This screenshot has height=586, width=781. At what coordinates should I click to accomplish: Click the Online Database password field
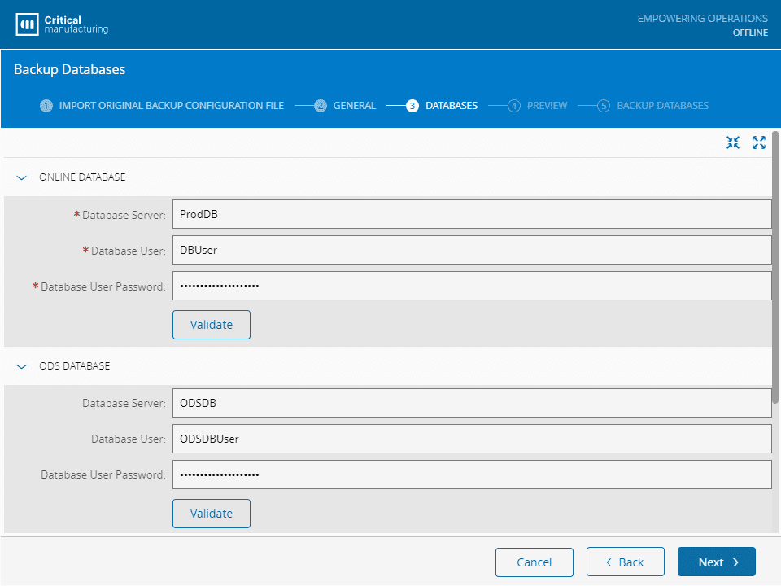point(472,286)
